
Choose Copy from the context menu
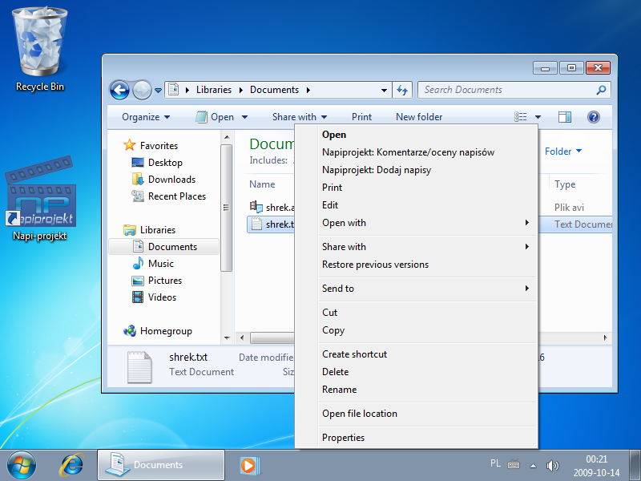(x=428, y=330)
